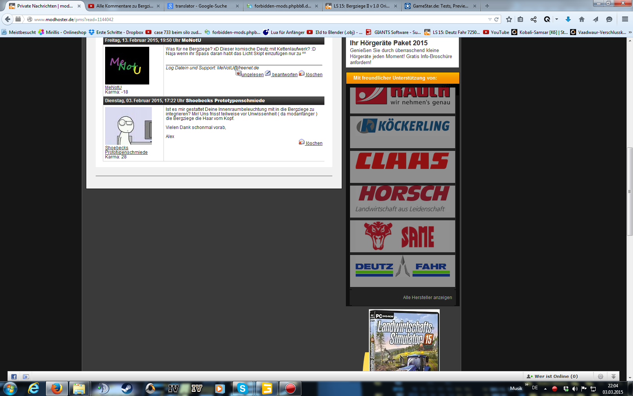This screenshot has height=396, width=633.
Task: Click the Dropbox tray icon
Action: (x=566, y=388)
